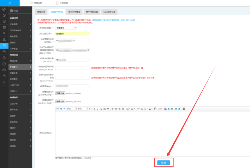Choose file for apiclient_key
Viewport: 250px width, 168px height.
(x=60, y=101)
